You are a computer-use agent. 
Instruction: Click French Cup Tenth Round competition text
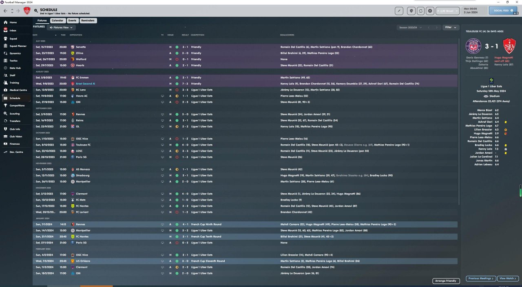point(206,236)
